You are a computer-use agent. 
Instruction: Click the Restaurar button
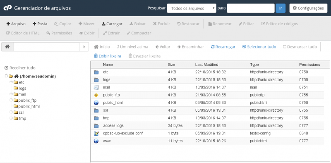[188, 24]
